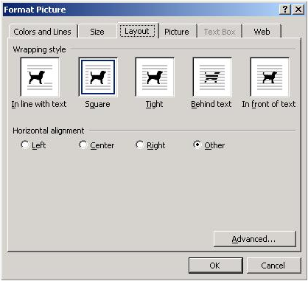The height and width of the screenshot is (281, 308).
Task: Confirm with the OK button
Action: click(x=215, y=266)
